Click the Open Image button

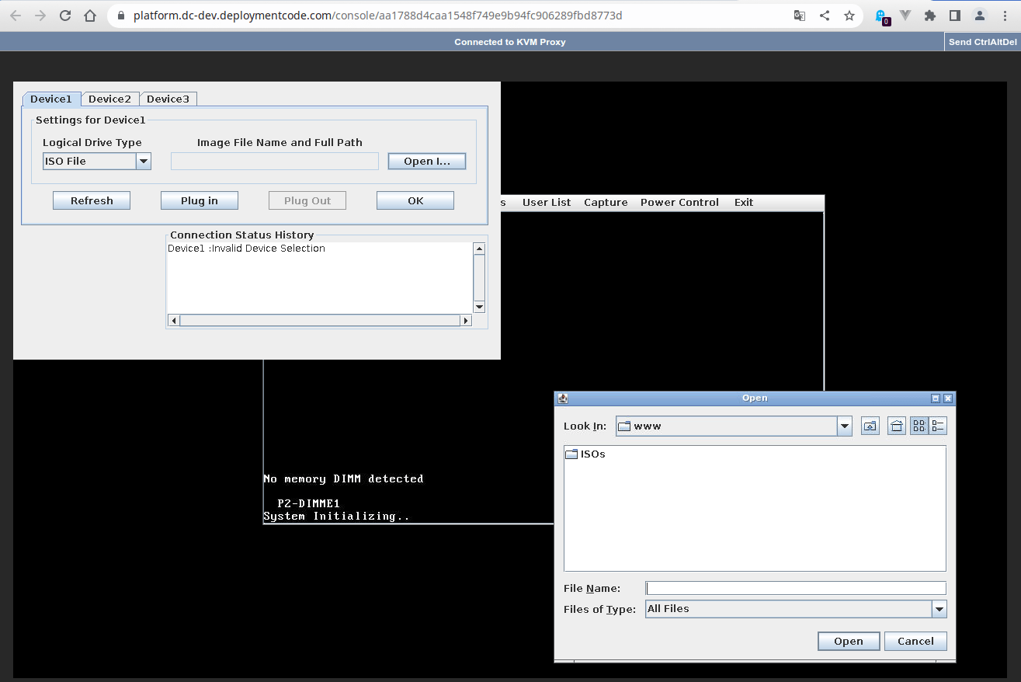427,161
